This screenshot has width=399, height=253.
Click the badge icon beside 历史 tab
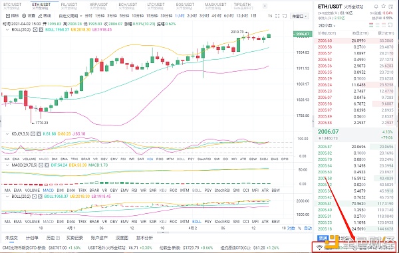pyautogui.click(x=58, y=238)
